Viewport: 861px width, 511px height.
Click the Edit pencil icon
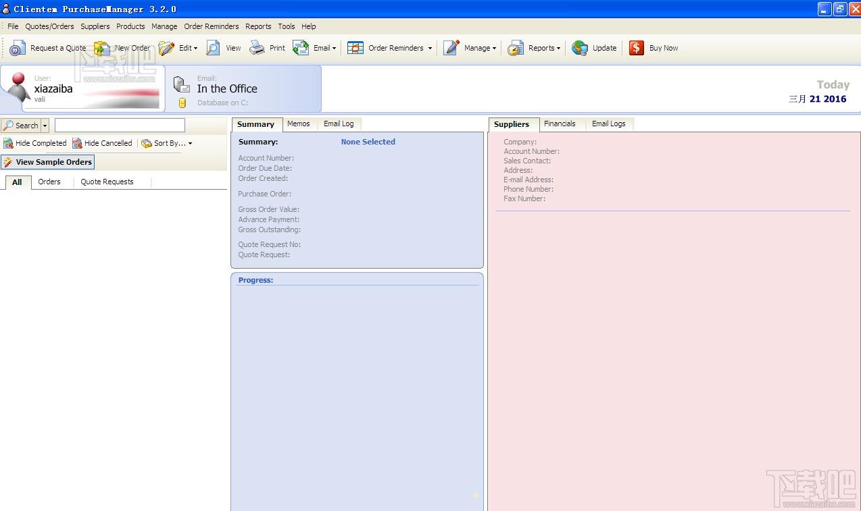166,48
